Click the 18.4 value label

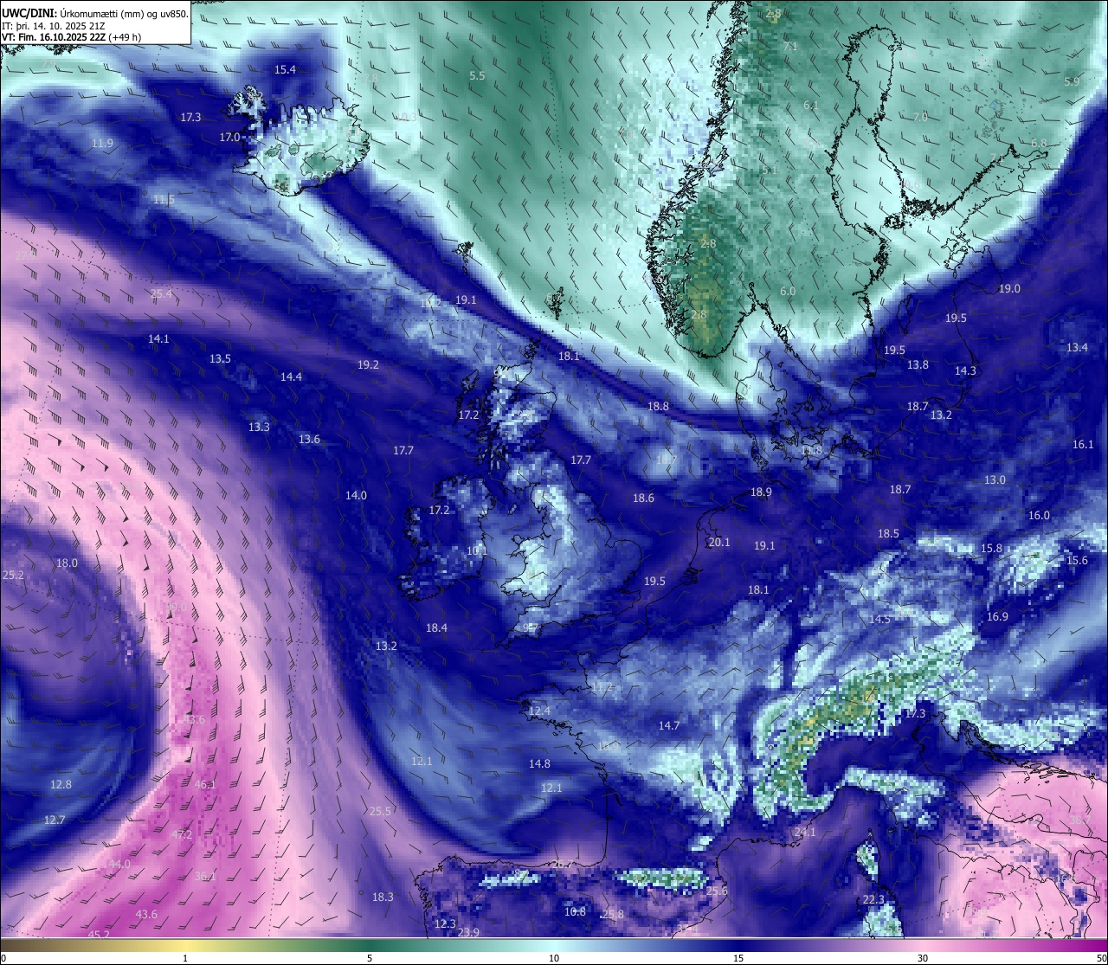coord(436,627)
